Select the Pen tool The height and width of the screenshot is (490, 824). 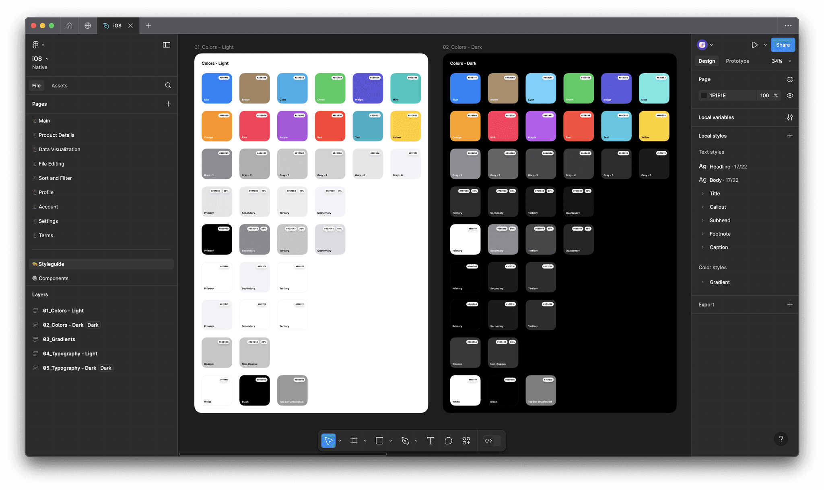click(405, 441)
